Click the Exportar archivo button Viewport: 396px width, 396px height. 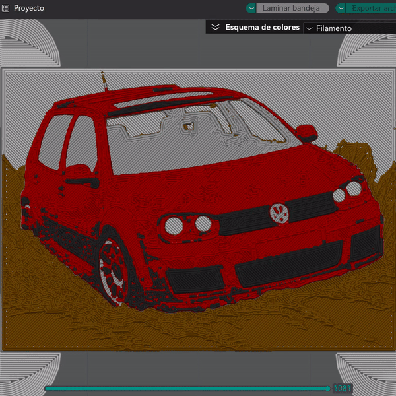pos(373,9)
